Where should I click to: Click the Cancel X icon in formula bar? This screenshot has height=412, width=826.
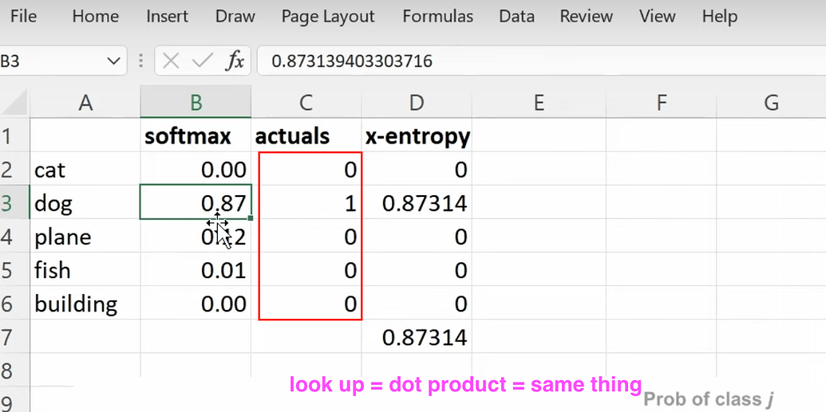171,61
